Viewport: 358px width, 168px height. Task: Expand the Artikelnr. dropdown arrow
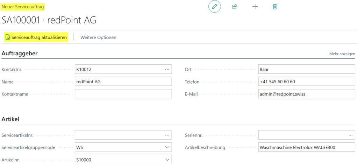coord(167,160)
